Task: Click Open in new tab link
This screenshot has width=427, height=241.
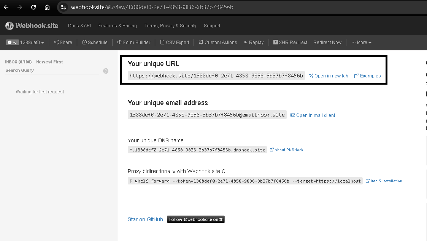Action: coord(328,76)
